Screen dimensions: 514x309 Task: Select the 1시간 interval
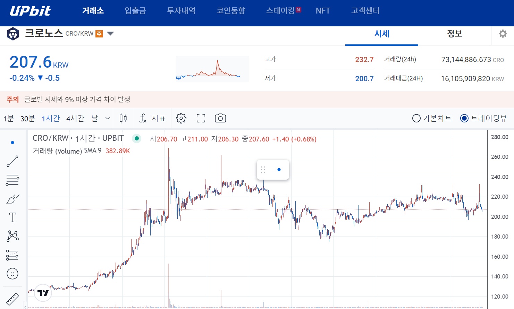click(x=51, y=119)
